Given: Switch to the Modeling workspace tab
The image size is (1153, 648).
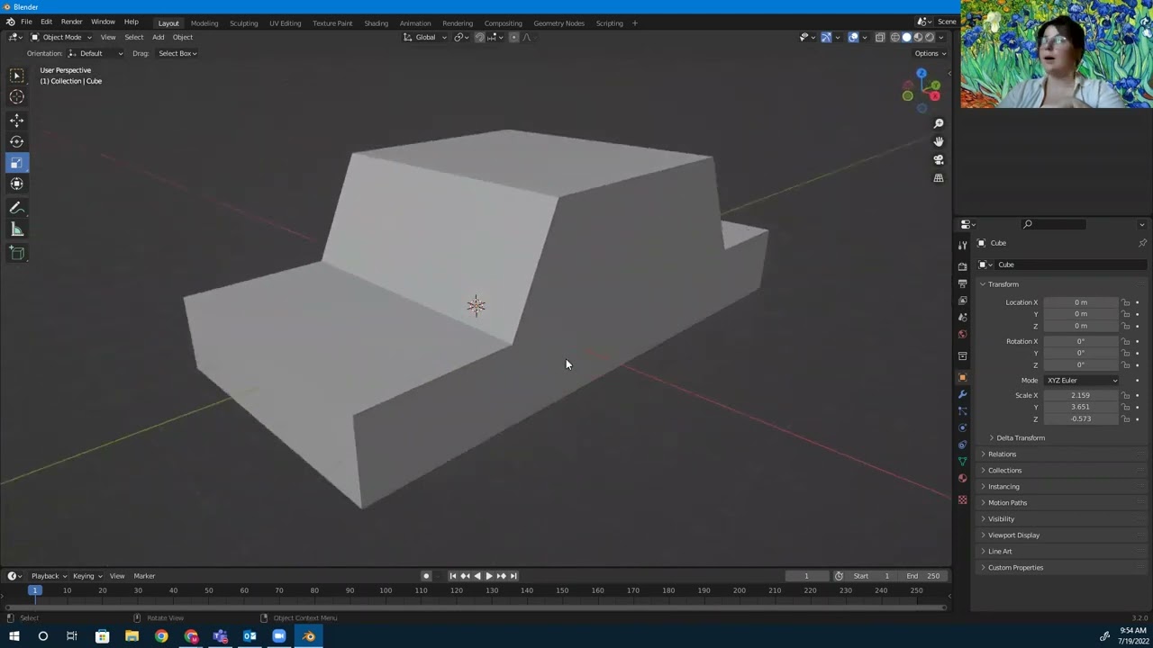Looking at the screenshot, I should 204,22.
